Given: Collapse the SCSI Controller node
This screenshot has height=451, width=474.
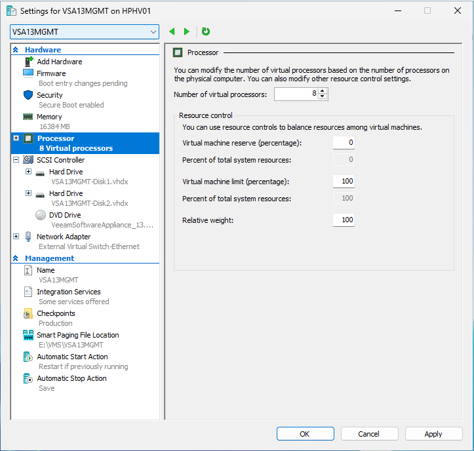Looking at the screenshot, I should (x=16, y=160).
